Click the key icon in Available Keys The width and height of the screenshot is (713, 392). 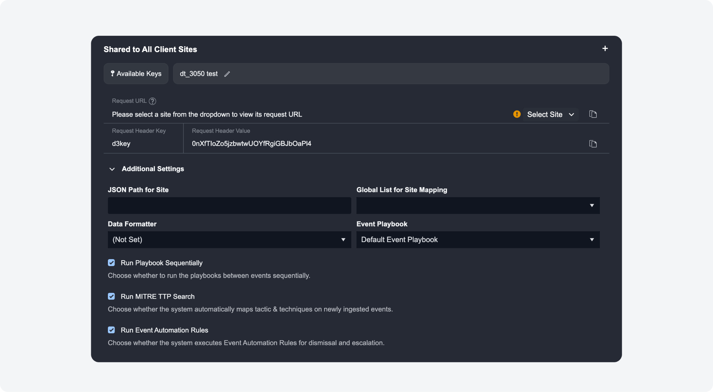(112, 73)
